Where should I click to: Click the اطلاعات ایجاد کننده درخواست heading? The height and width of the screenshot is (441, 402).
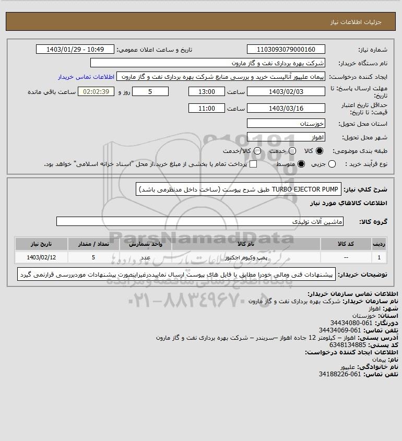[x=351, y=352]
